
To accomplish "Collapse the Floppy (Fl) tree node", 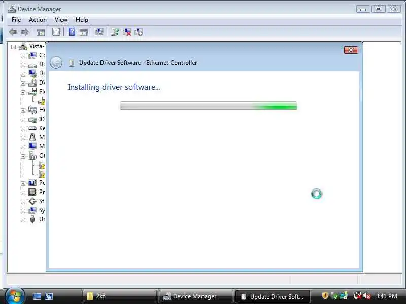I will (23, 92).
